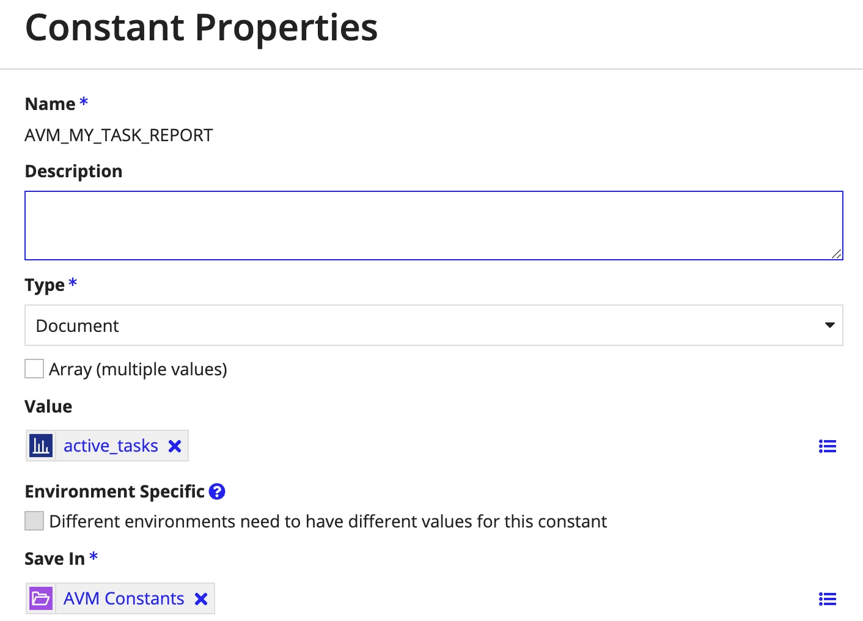
Task: Click the Constant Properties heading
Action: click(202, 28)
